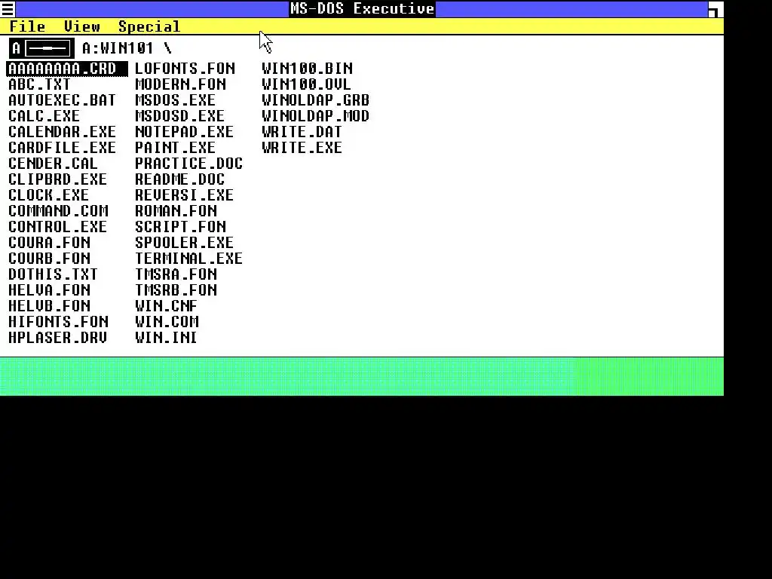Select WIN100.OVL
The width and height of the screenshot is (772, 579).
[x=306, y=84]
